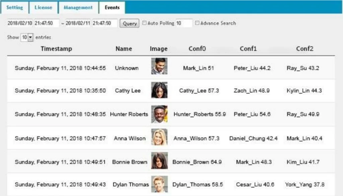Select the cell Mark_Lin 40.4
The width and height of the screenshot is (343, 196).
(x=304, y=138)
